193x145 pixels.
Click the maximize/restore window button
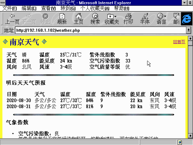click(x=190, y=3)
